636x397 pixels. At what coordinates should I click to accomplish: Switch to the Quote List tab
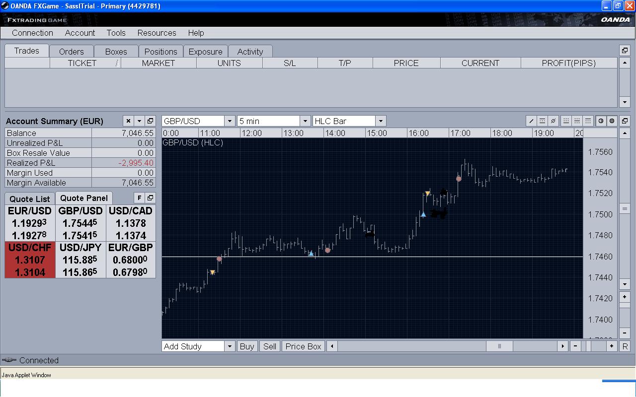click(x=30, y=199)
